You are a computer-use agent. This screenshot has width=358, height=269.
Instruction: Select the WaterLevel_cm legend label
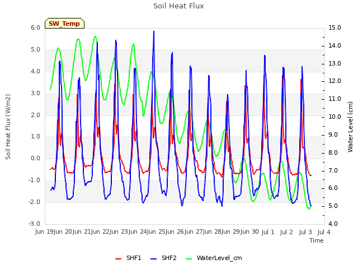pyautogui.click(x=219, y=258)
